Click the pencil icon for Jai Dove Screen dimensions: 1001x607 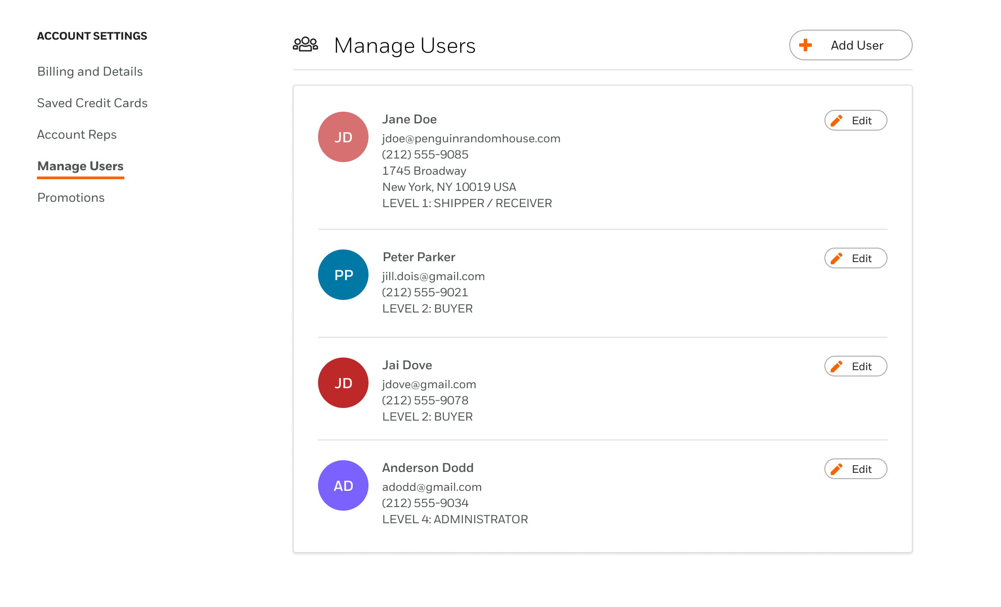[x=837, y=367]
